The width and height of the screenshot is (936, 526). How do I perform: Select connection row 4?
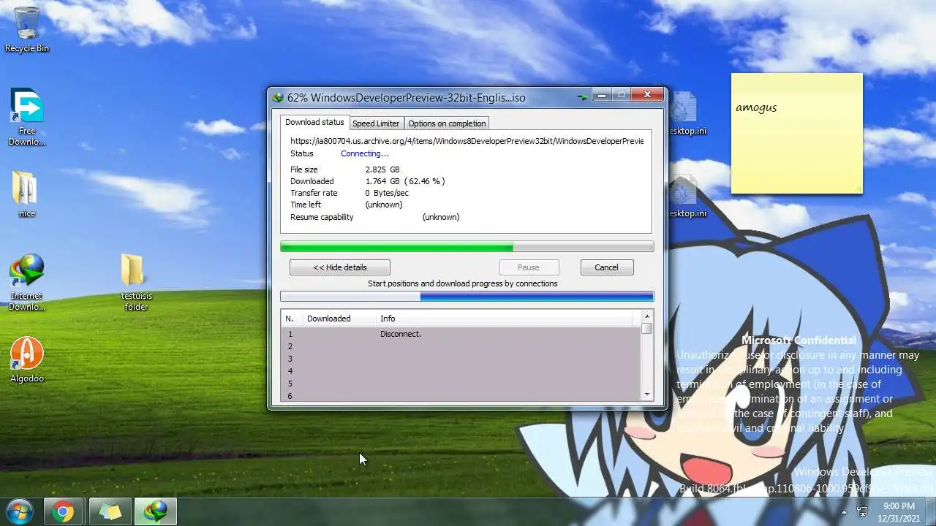(x=461, y=371)
